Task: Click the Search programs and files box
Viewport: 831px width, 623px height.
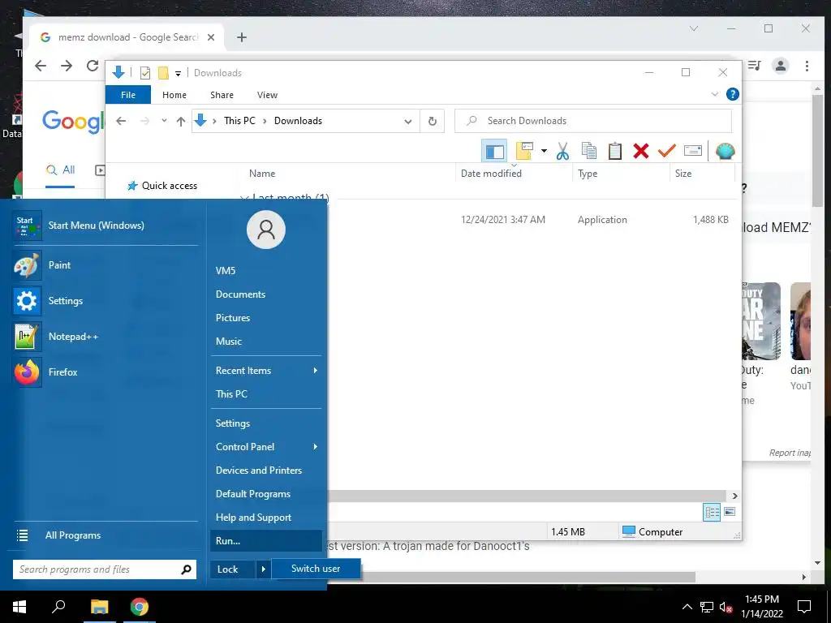Action: (105, 569)
